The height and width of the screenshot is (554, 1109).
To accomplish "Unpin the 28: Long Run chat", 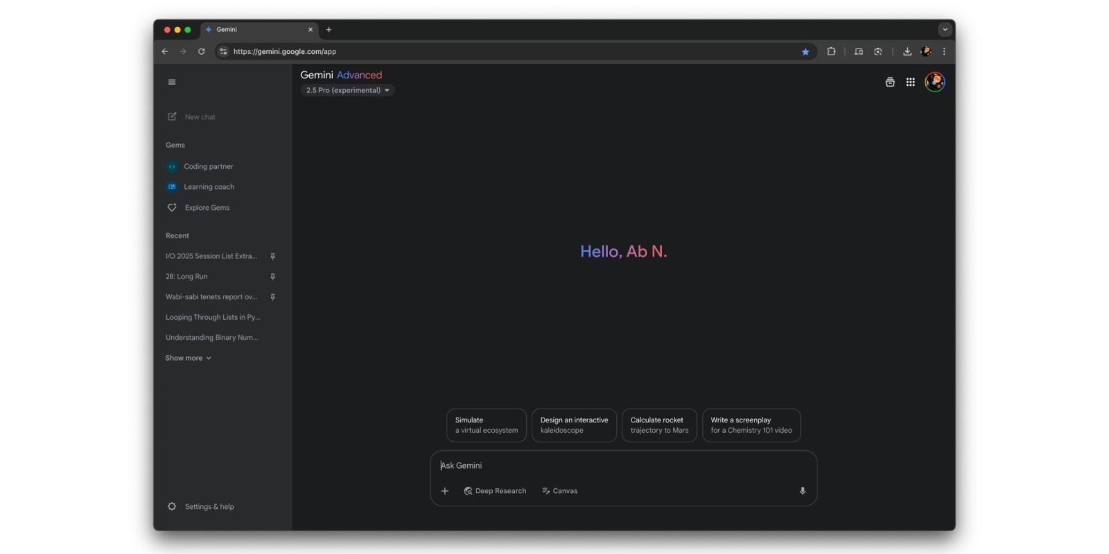I will [272, 276].
